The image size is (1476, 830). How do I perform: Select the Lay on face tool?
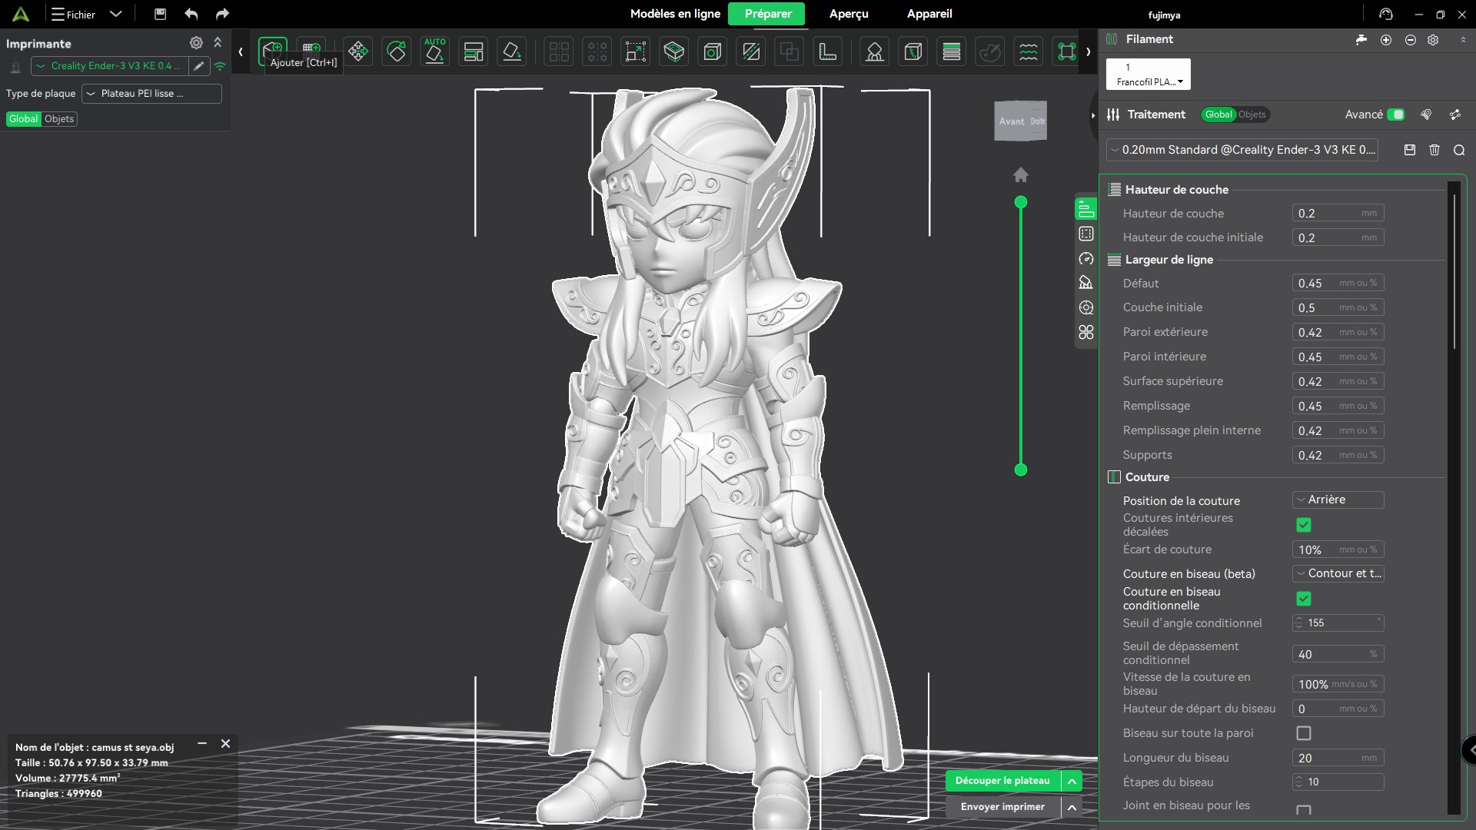(512, 51)
